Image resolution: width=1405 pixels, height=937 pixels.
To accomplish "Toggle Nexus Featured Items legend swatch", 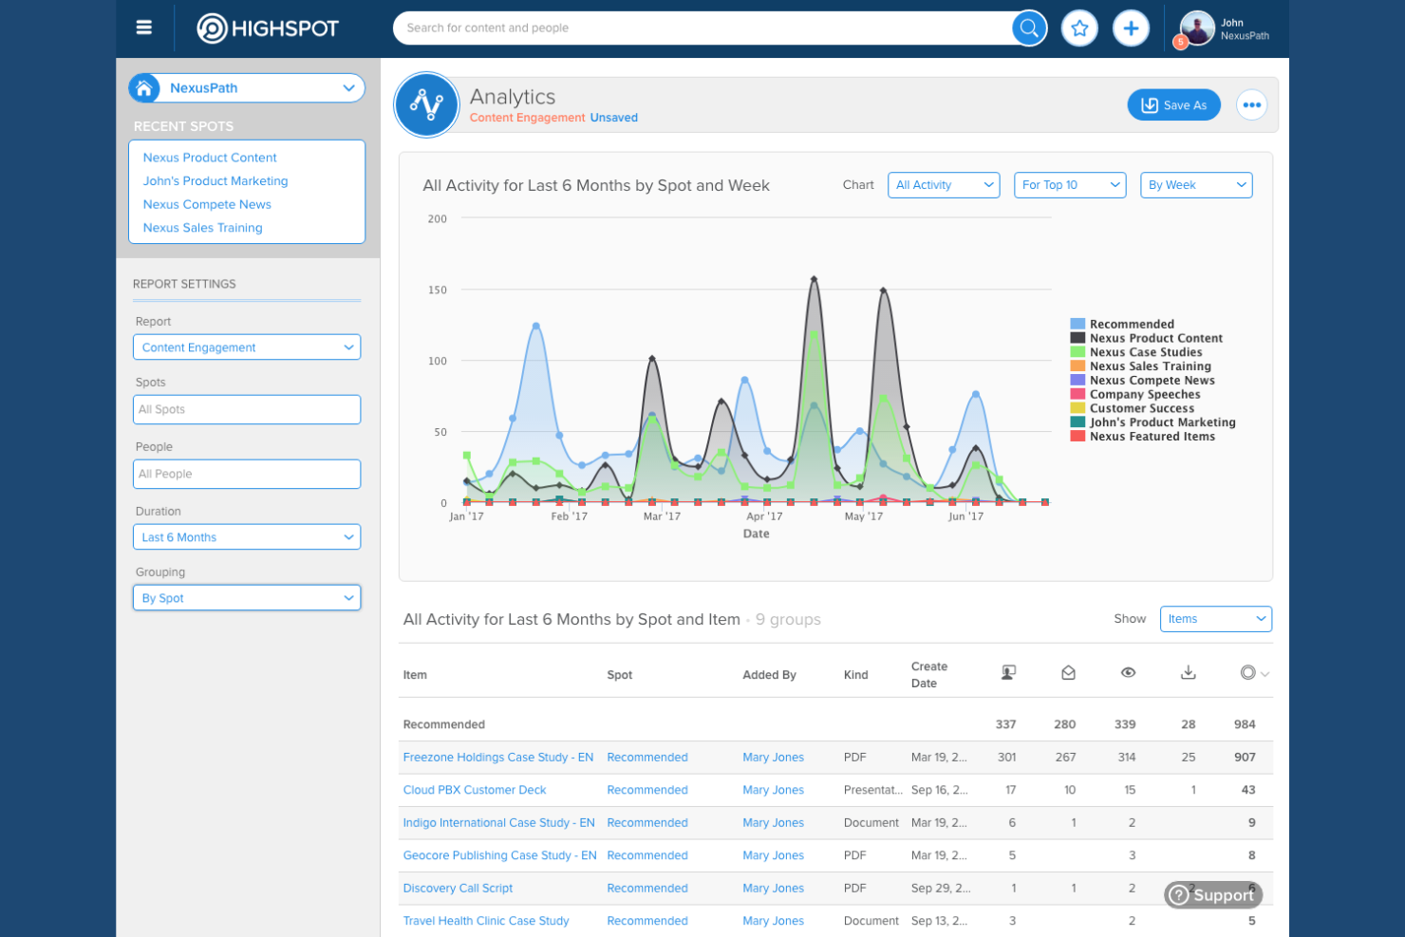I will (x=1077, y=437).
